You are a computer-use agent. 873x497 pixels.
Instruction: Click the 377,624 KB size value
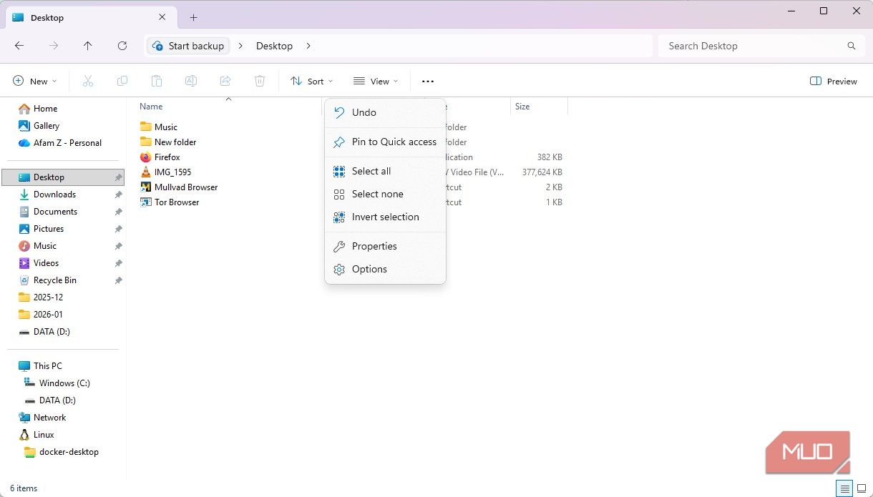542,172
